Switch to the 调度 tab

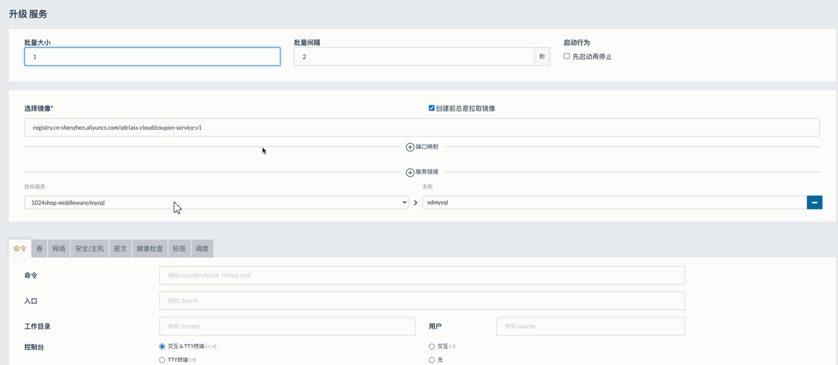click(202, 249)
